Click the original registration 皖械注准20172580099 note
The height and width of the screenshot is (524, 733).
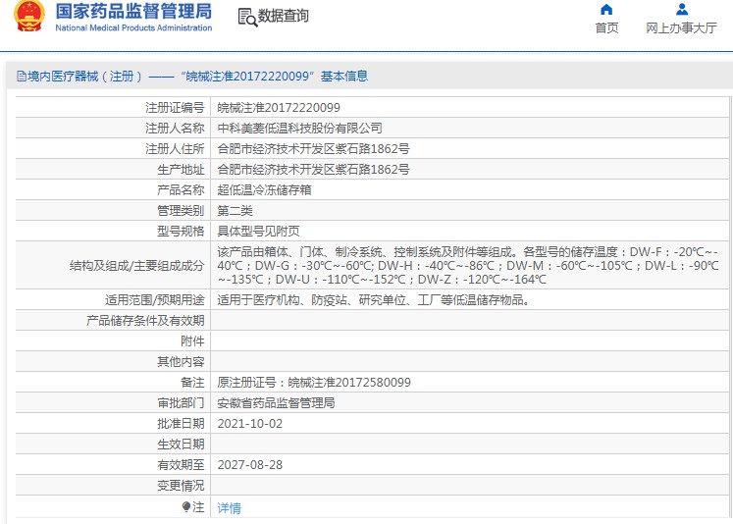tap(314, 383)
